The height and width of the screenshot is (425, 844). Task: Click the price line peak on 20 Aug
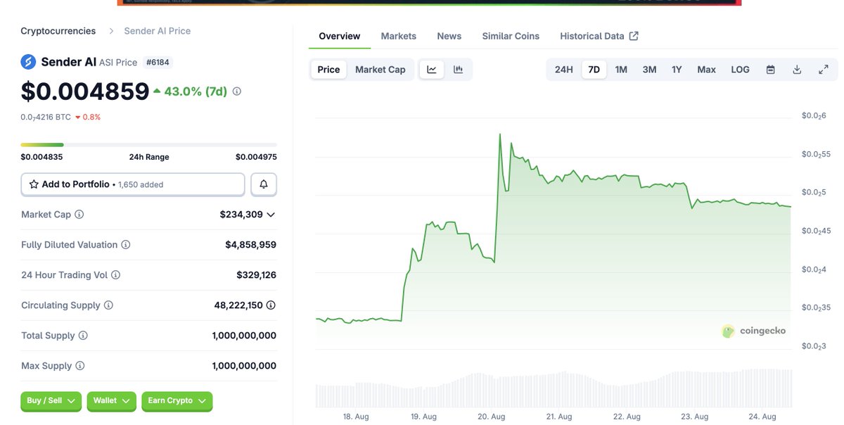tap(500, 134)
